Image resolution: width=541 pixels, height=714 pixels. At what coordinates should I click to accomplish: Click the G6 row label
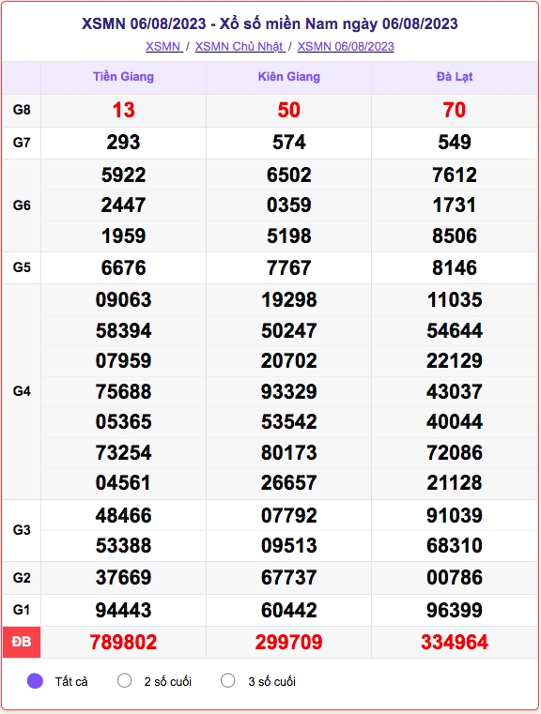pos(22,205)
